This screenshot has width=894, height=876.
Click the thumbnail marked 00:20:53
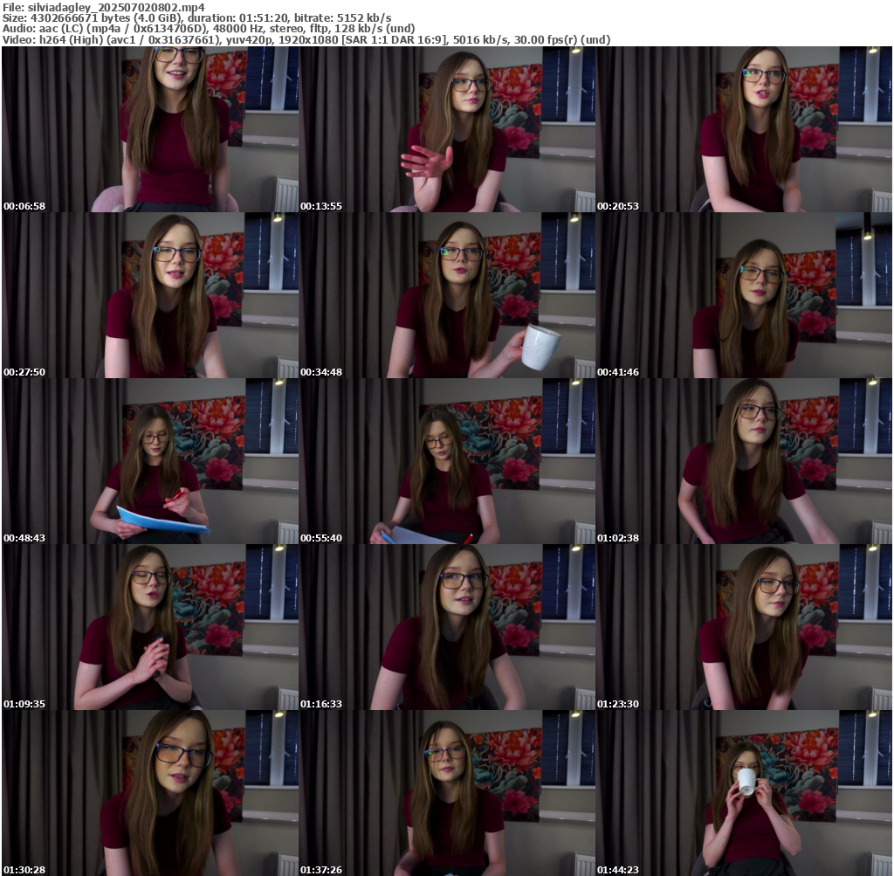(744, 129)
